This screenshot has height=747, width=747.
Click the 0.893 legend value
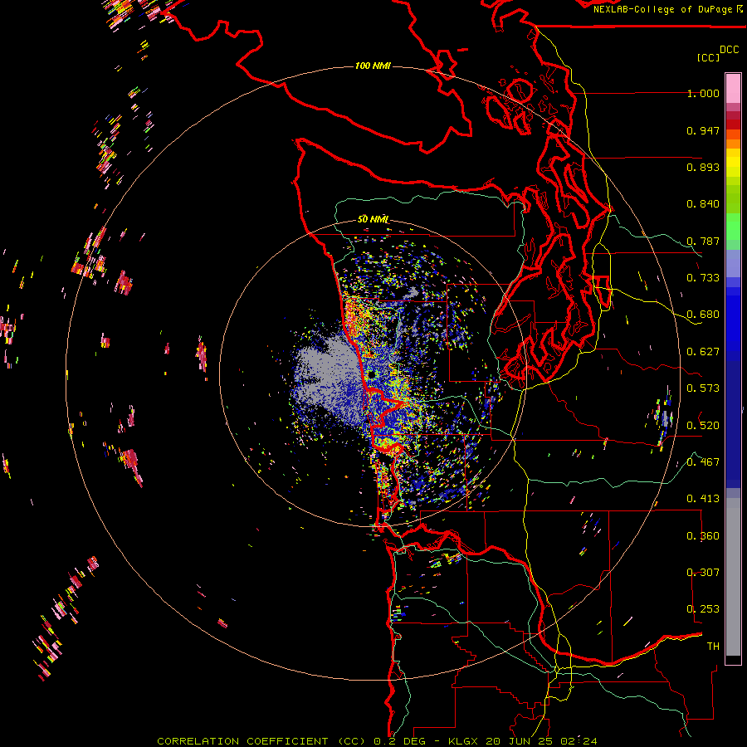pyautogui.click(x=703, y=167)
